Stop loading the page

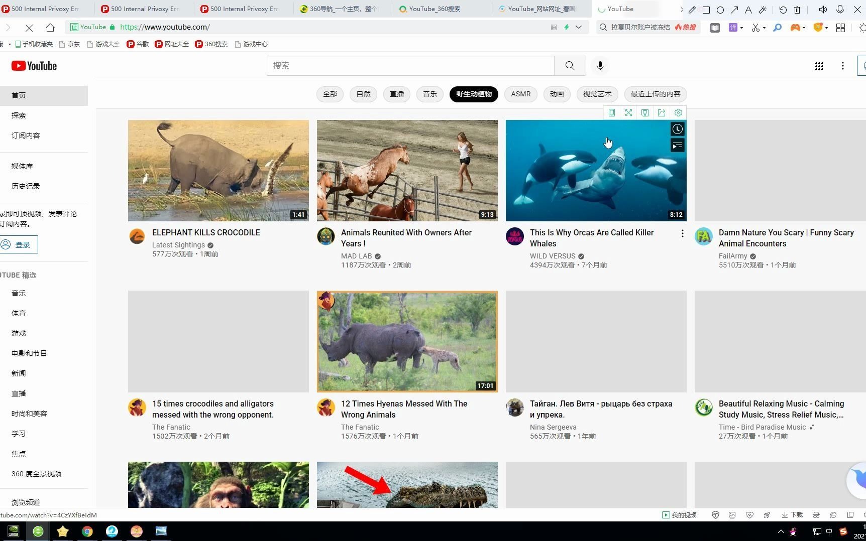tap(29, 28)
